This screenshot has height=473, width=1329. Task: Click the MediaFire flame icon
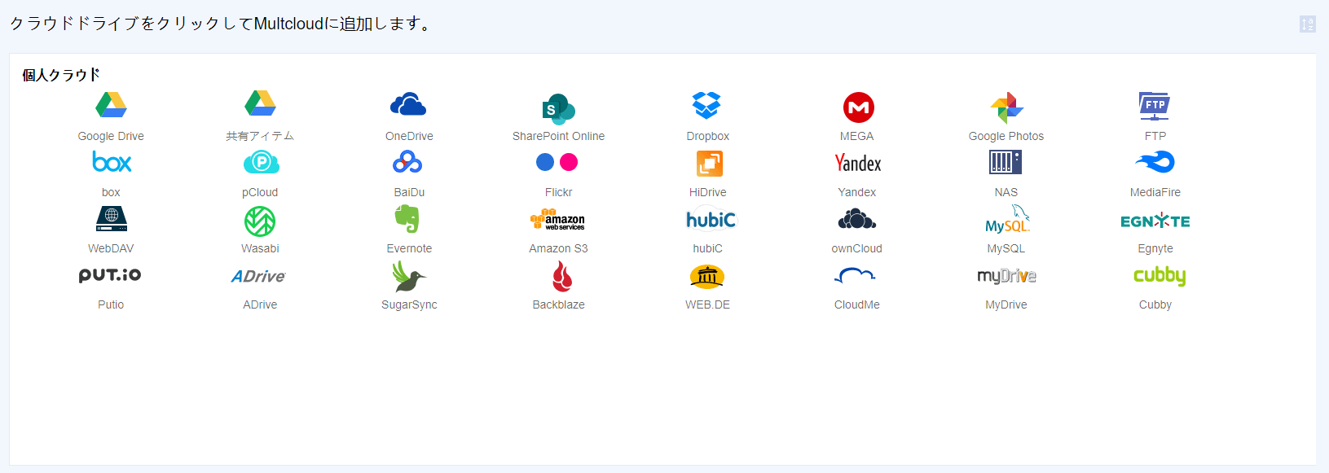(1155, 162)
